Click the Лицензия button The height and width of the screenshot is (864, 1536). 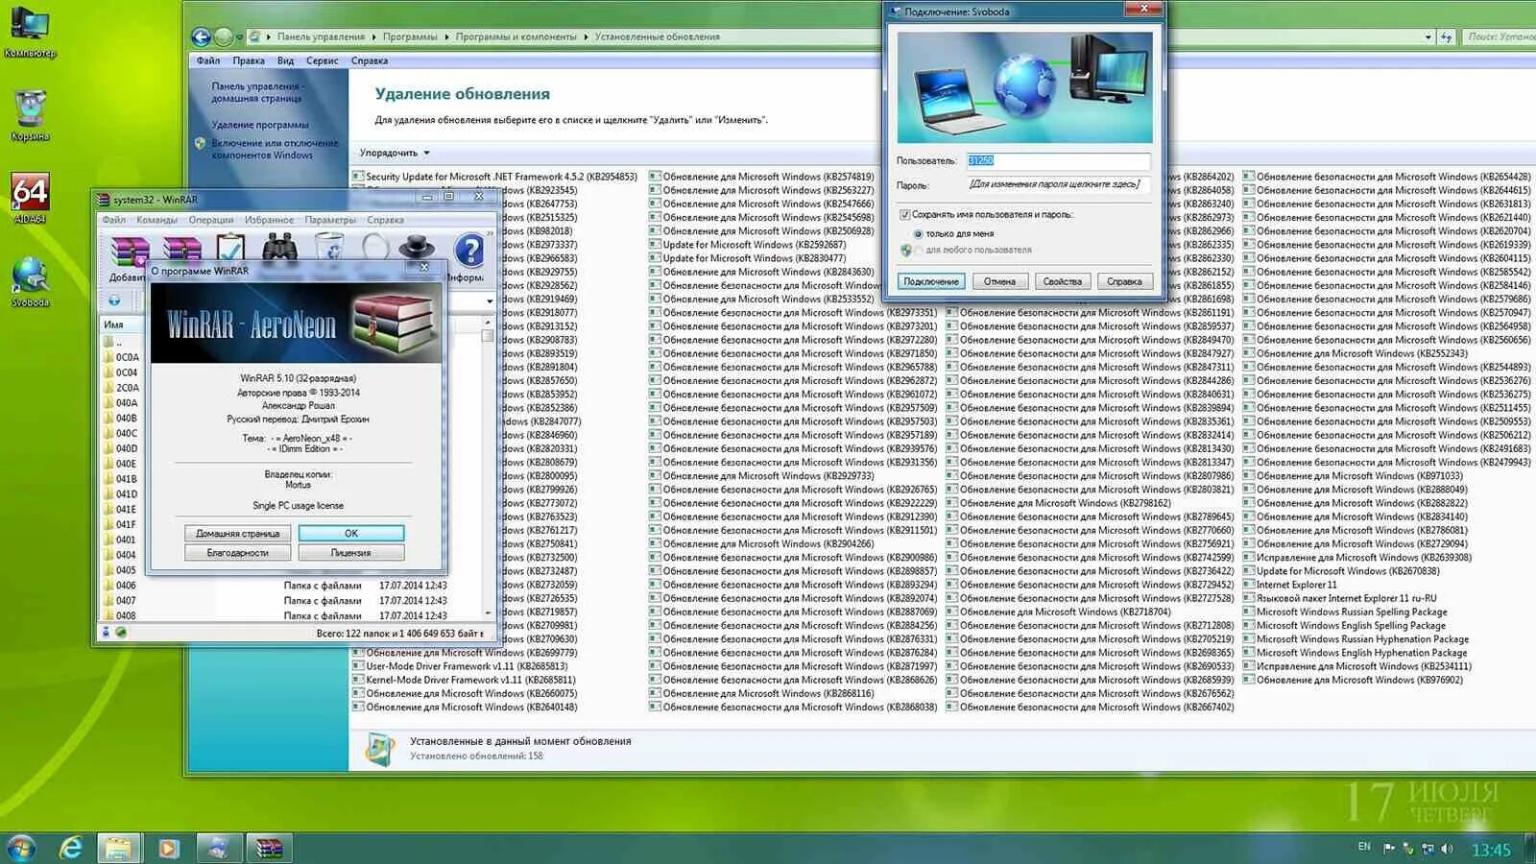click(x=351, y=553)
